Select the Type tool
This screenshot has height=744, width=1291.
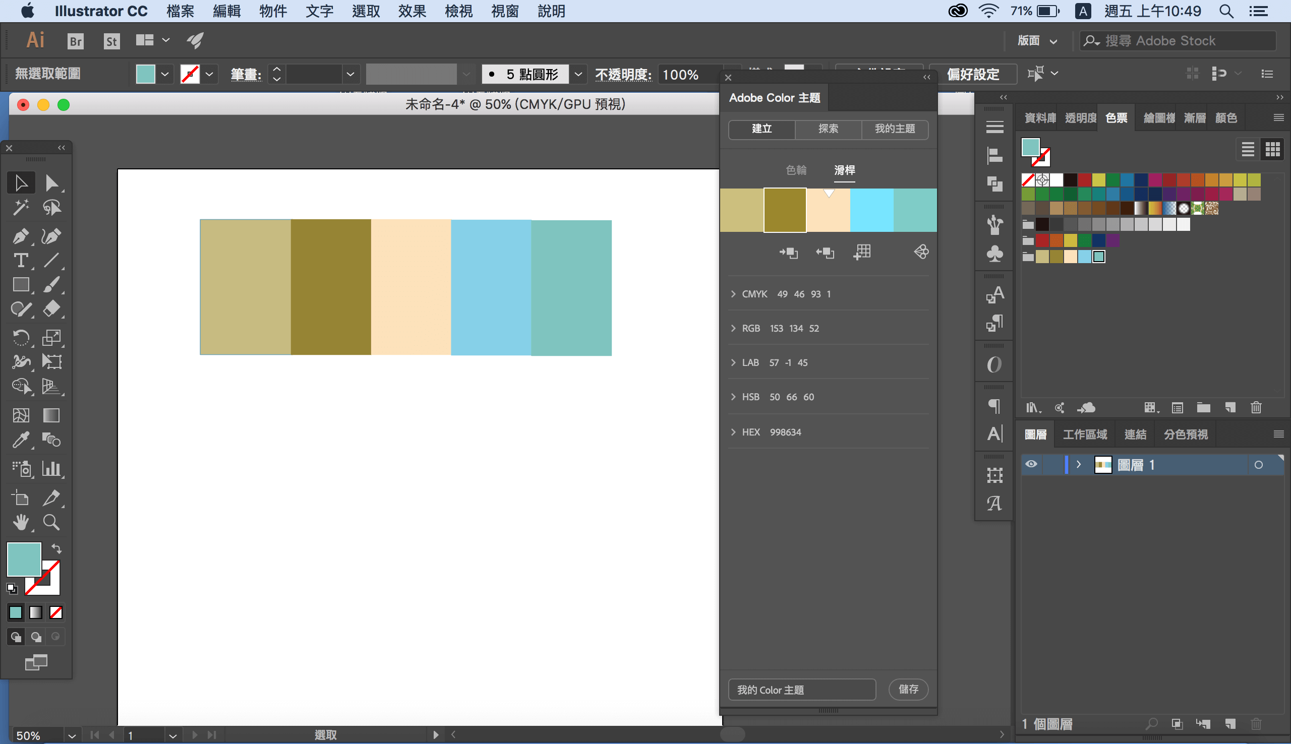coord(21,261)
